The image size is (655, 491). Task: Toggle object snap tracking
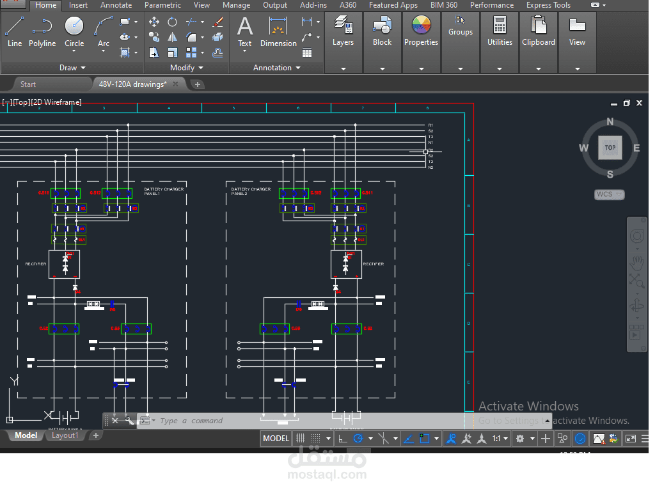pyautogui.click(x=409, y=439)
